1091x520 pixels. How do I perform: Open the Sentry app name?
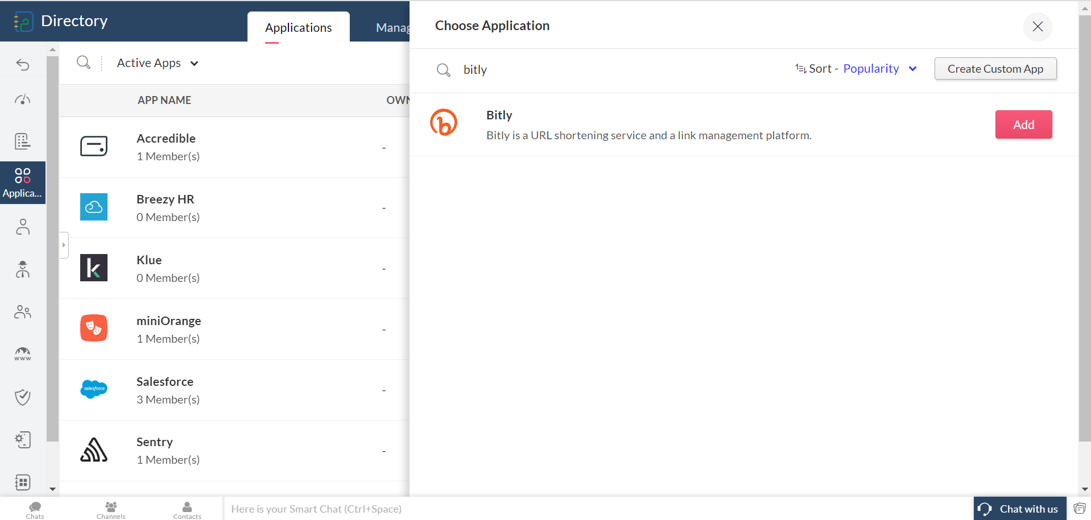point(155,442)
